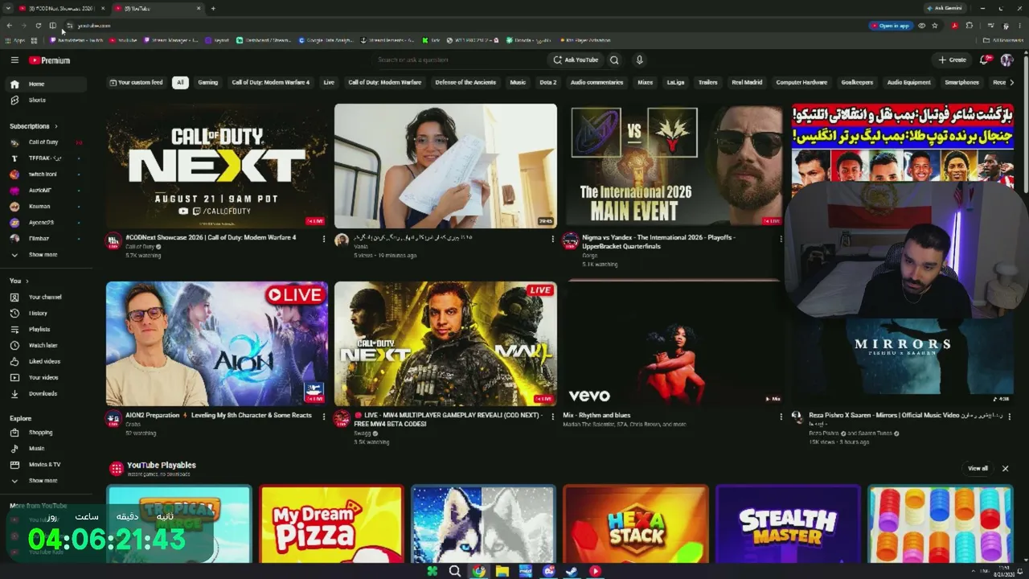1029x579 pixels.
Task: Select the Live filter chip
Action: pos(329,82)
